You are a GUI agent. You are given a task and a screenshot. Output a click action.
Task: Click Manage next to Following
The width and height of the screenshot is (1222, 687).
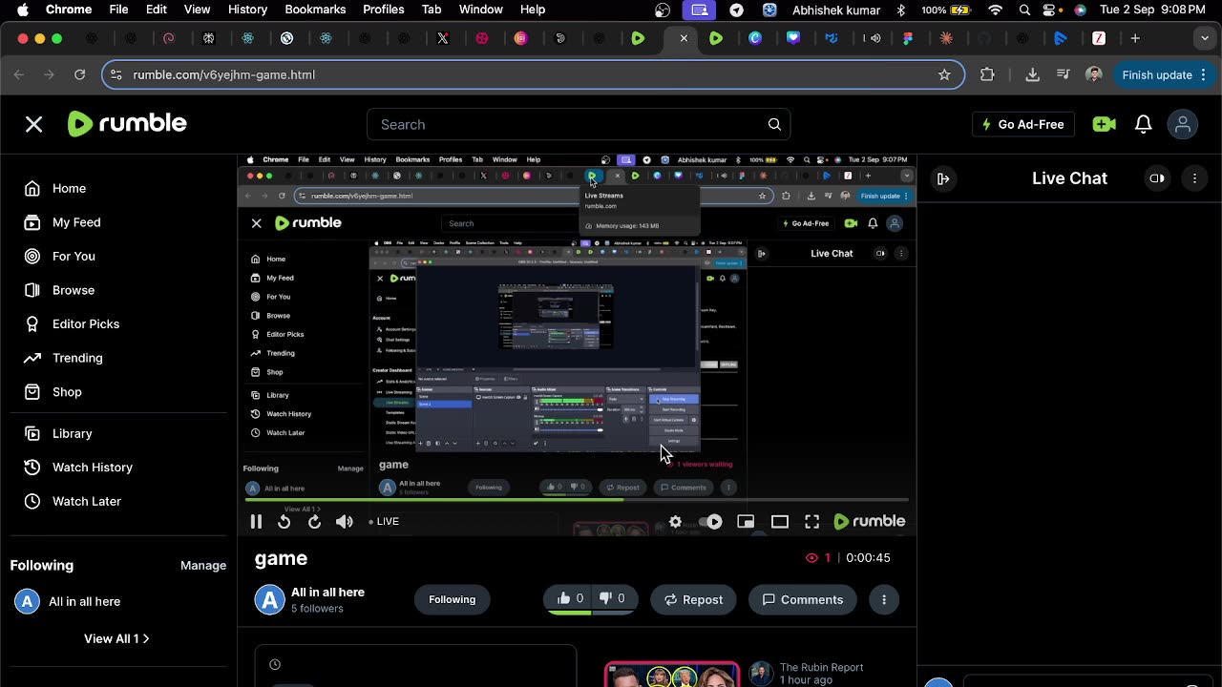click(x=203, y=565)
